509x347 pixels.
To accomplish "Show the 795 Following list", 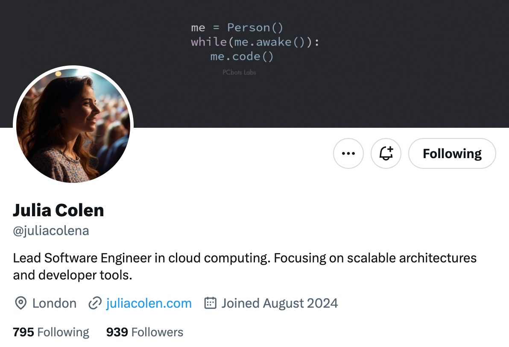I will click(x=51, y=332).
